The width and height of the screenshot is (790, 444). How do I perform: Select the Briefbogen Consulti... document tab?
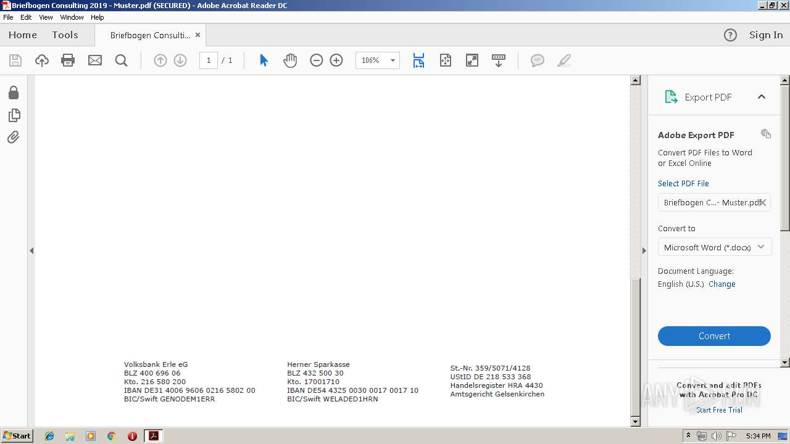[150, 35]
